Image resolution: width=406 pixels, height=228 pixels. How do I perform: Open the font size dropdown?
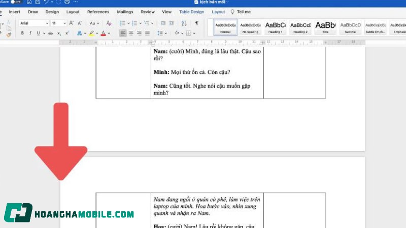(x=64, y=23)
